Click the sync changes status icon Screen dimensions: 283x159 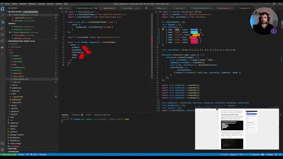(x=27, y=155)
